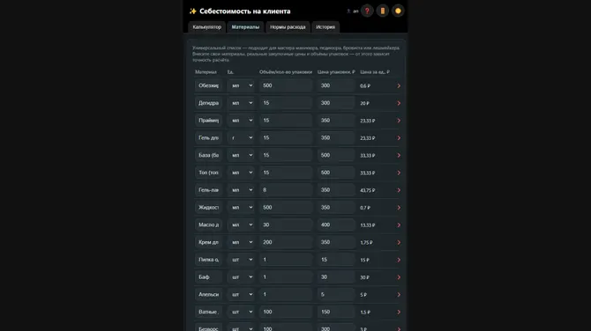Image resolution: width=591 pixels, height=331 pixels.
Task: Open help via the red question mark icon
Action: (367, 11)
